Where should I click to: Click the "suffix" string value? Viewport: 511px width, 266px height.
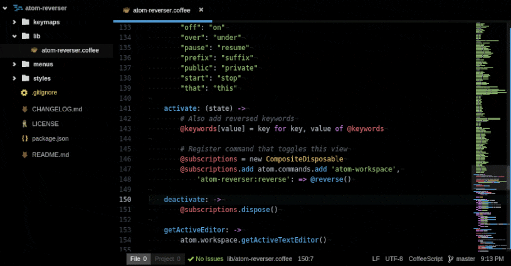237,58
